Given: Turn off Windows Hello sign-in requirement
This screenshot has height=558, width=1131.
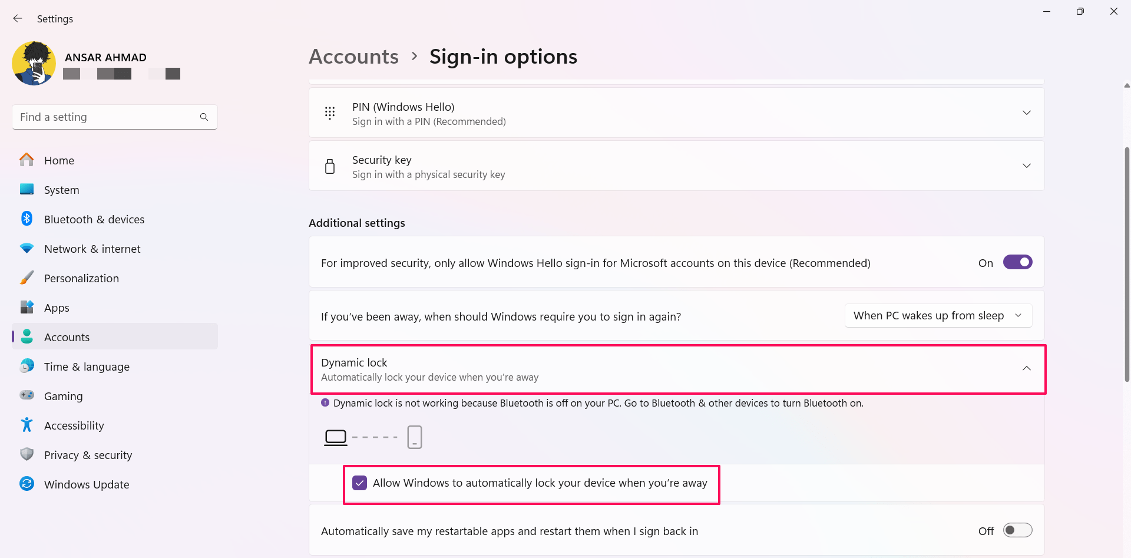Looking at the screenshot, I should tap(1017, 262).
